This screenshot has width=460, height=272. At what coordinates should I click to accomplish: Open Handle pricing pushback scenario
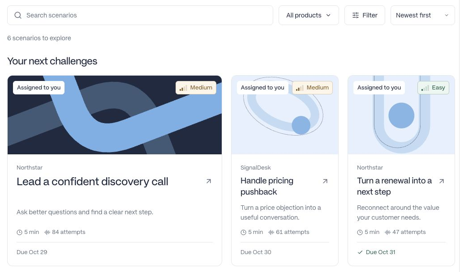[x=267, y=186]
